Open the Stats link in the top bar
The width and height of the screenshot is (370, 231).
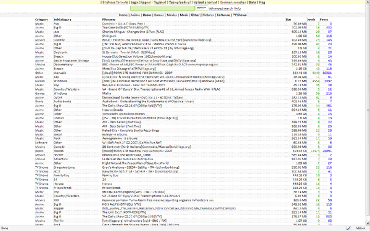point(252,2)
